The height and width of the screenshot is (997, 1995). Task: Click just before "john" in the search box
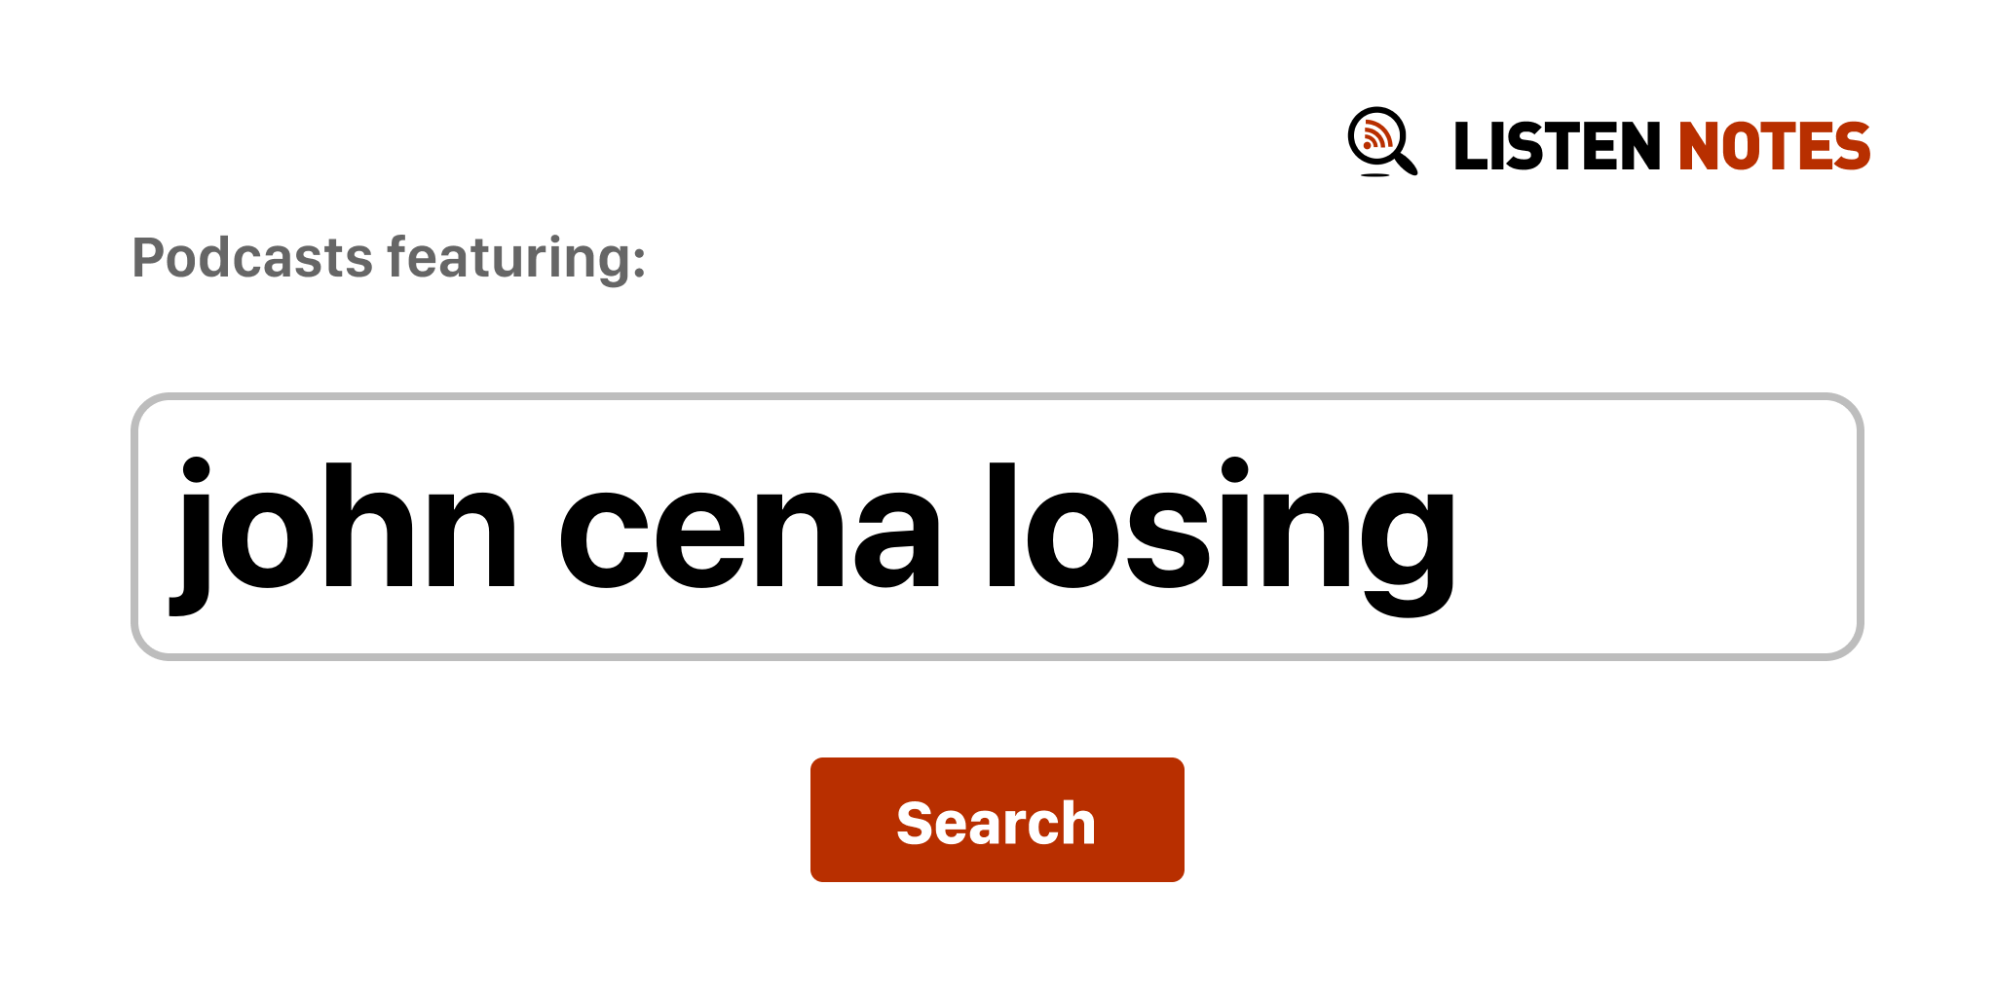(169, 527)
